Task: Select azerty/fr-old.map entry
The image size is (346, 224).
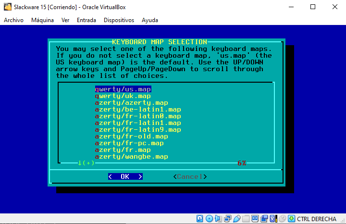Action: [132, 137]
